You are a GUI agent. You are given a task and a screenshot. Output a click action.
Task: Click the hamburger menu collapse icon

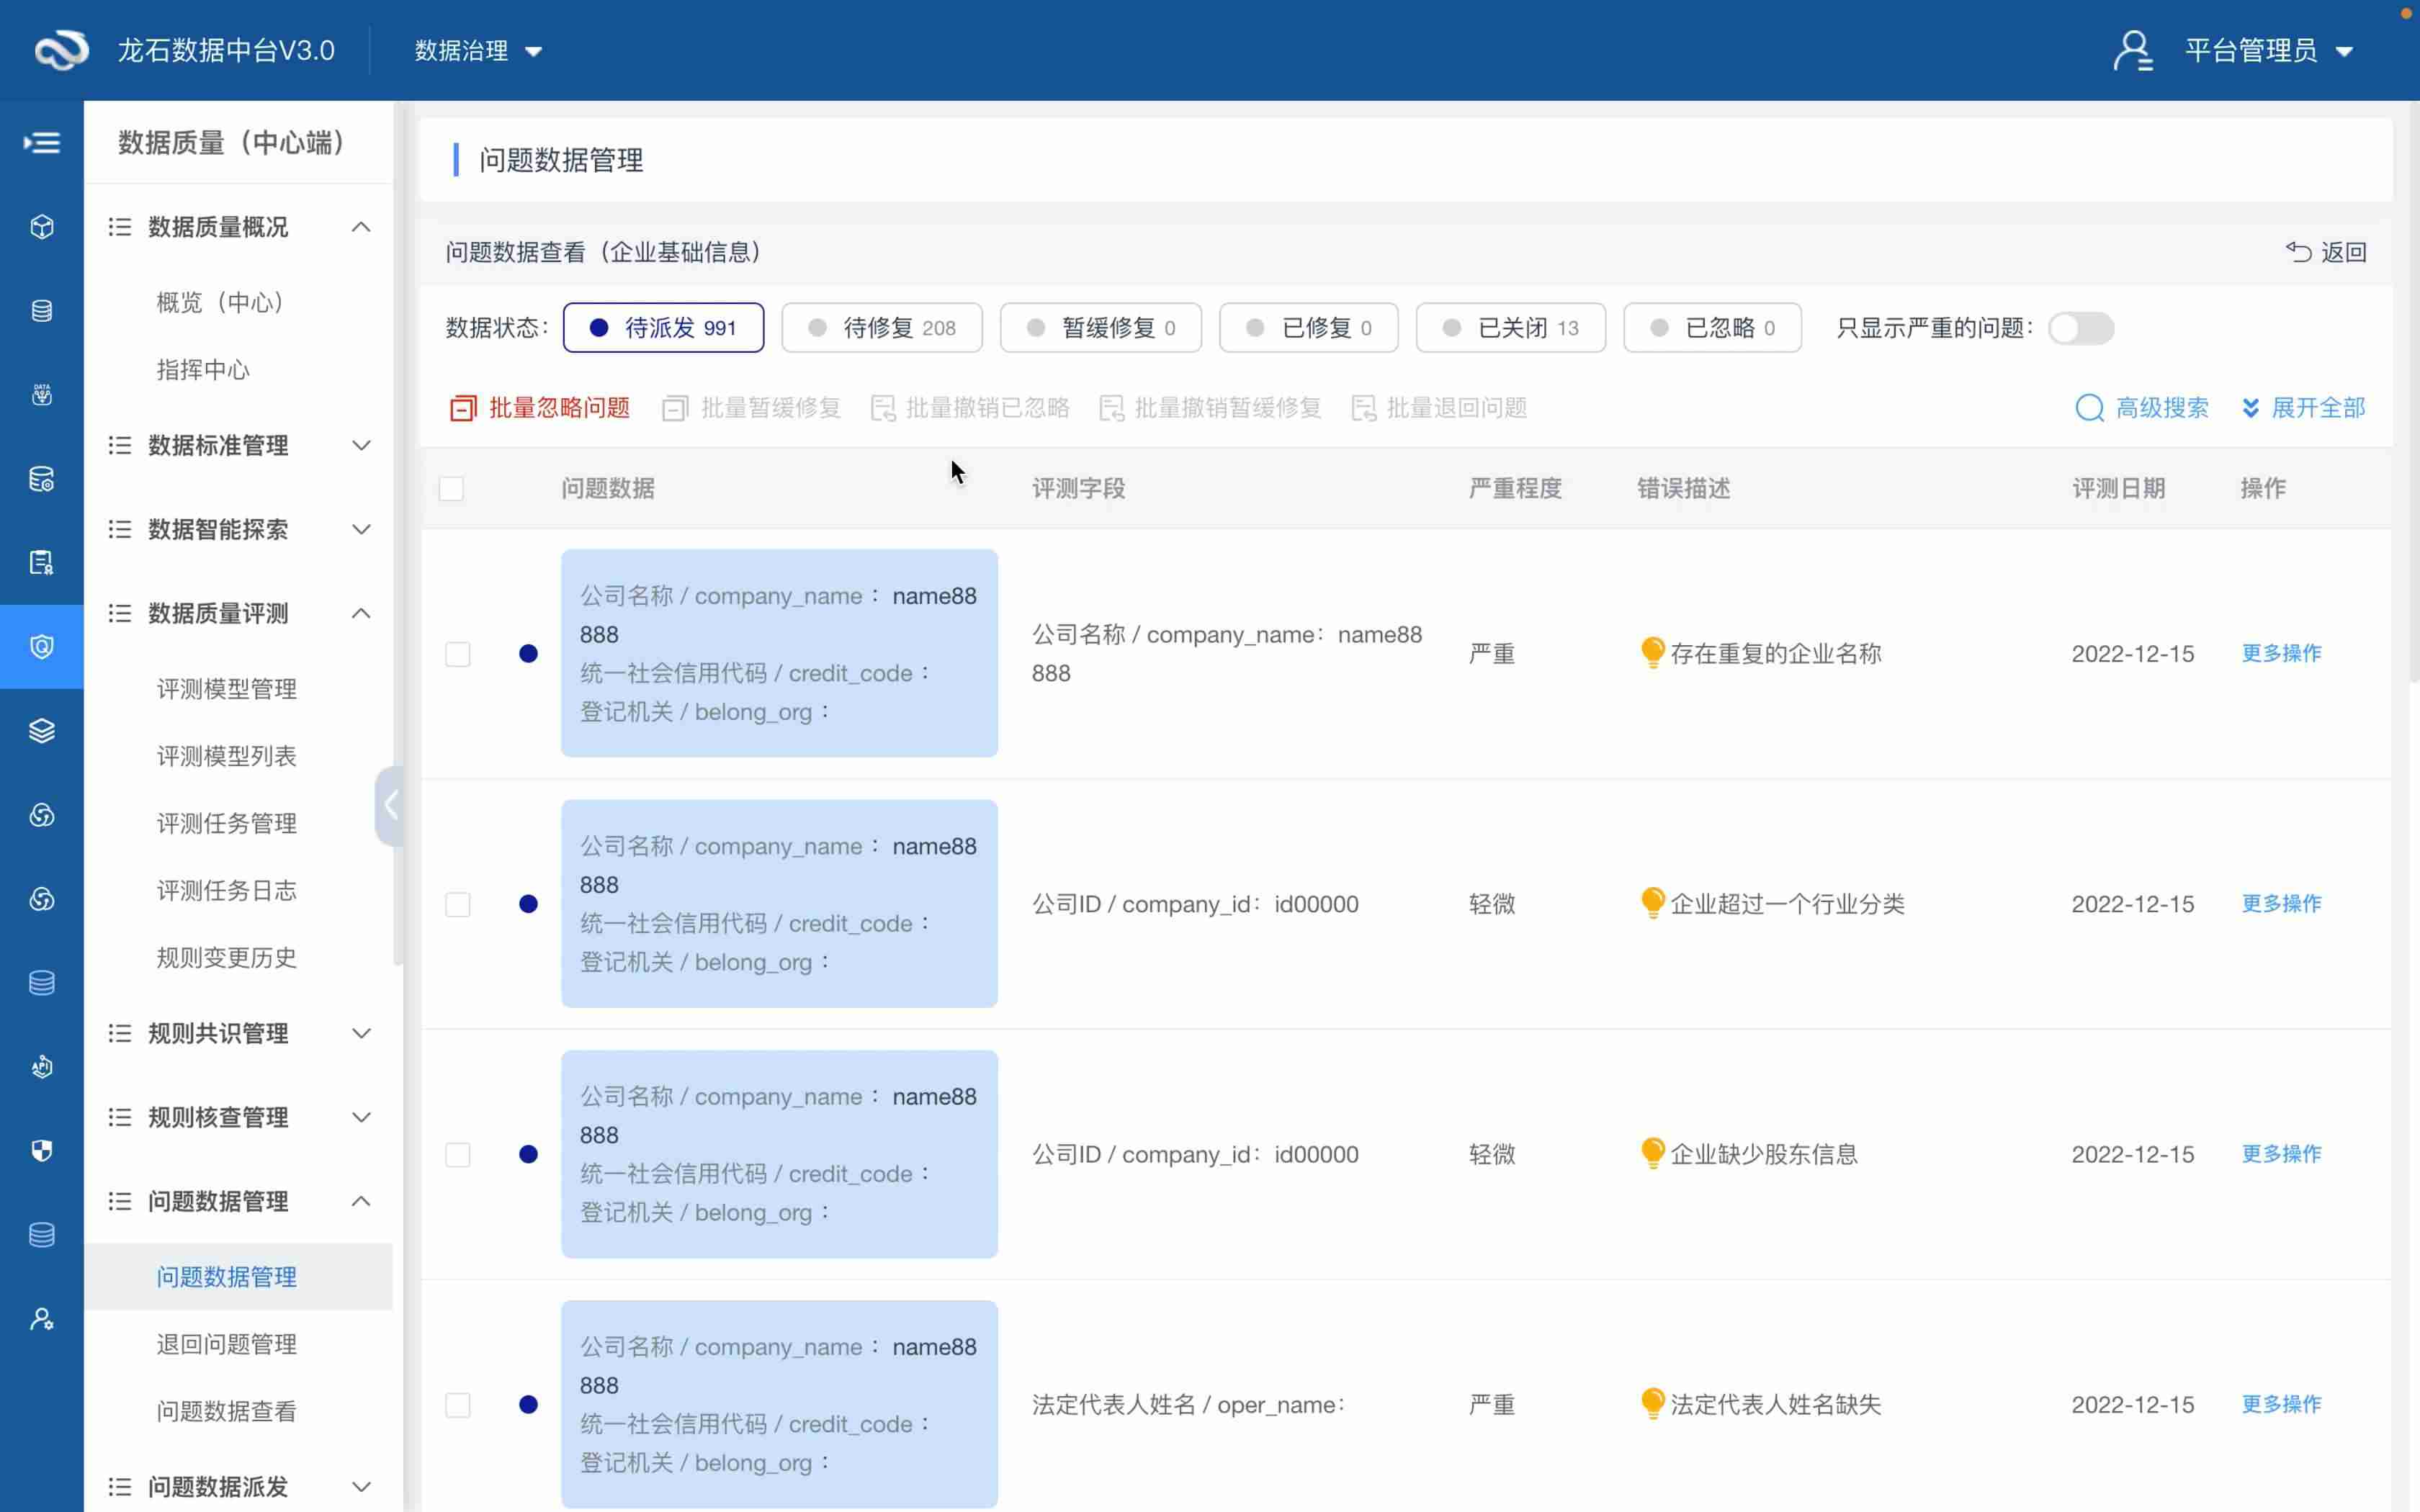coord(42,143)
